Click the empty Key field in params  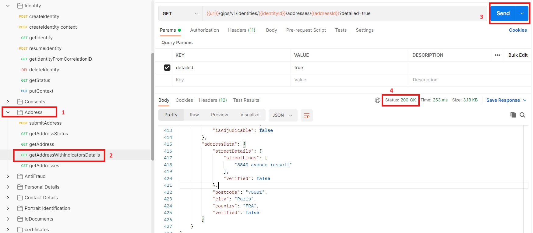(x=231, y=80)
